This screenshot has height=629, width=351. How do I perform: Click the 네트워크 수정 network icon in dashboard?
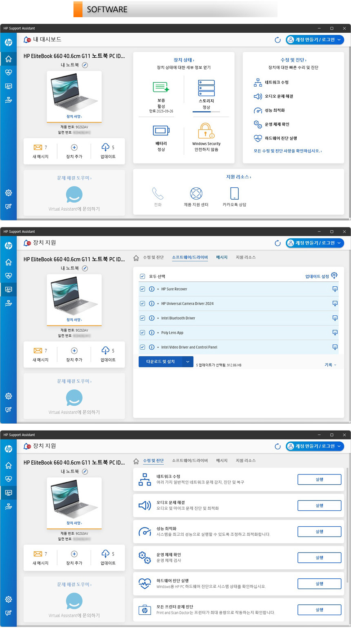(x=258, y=83)
